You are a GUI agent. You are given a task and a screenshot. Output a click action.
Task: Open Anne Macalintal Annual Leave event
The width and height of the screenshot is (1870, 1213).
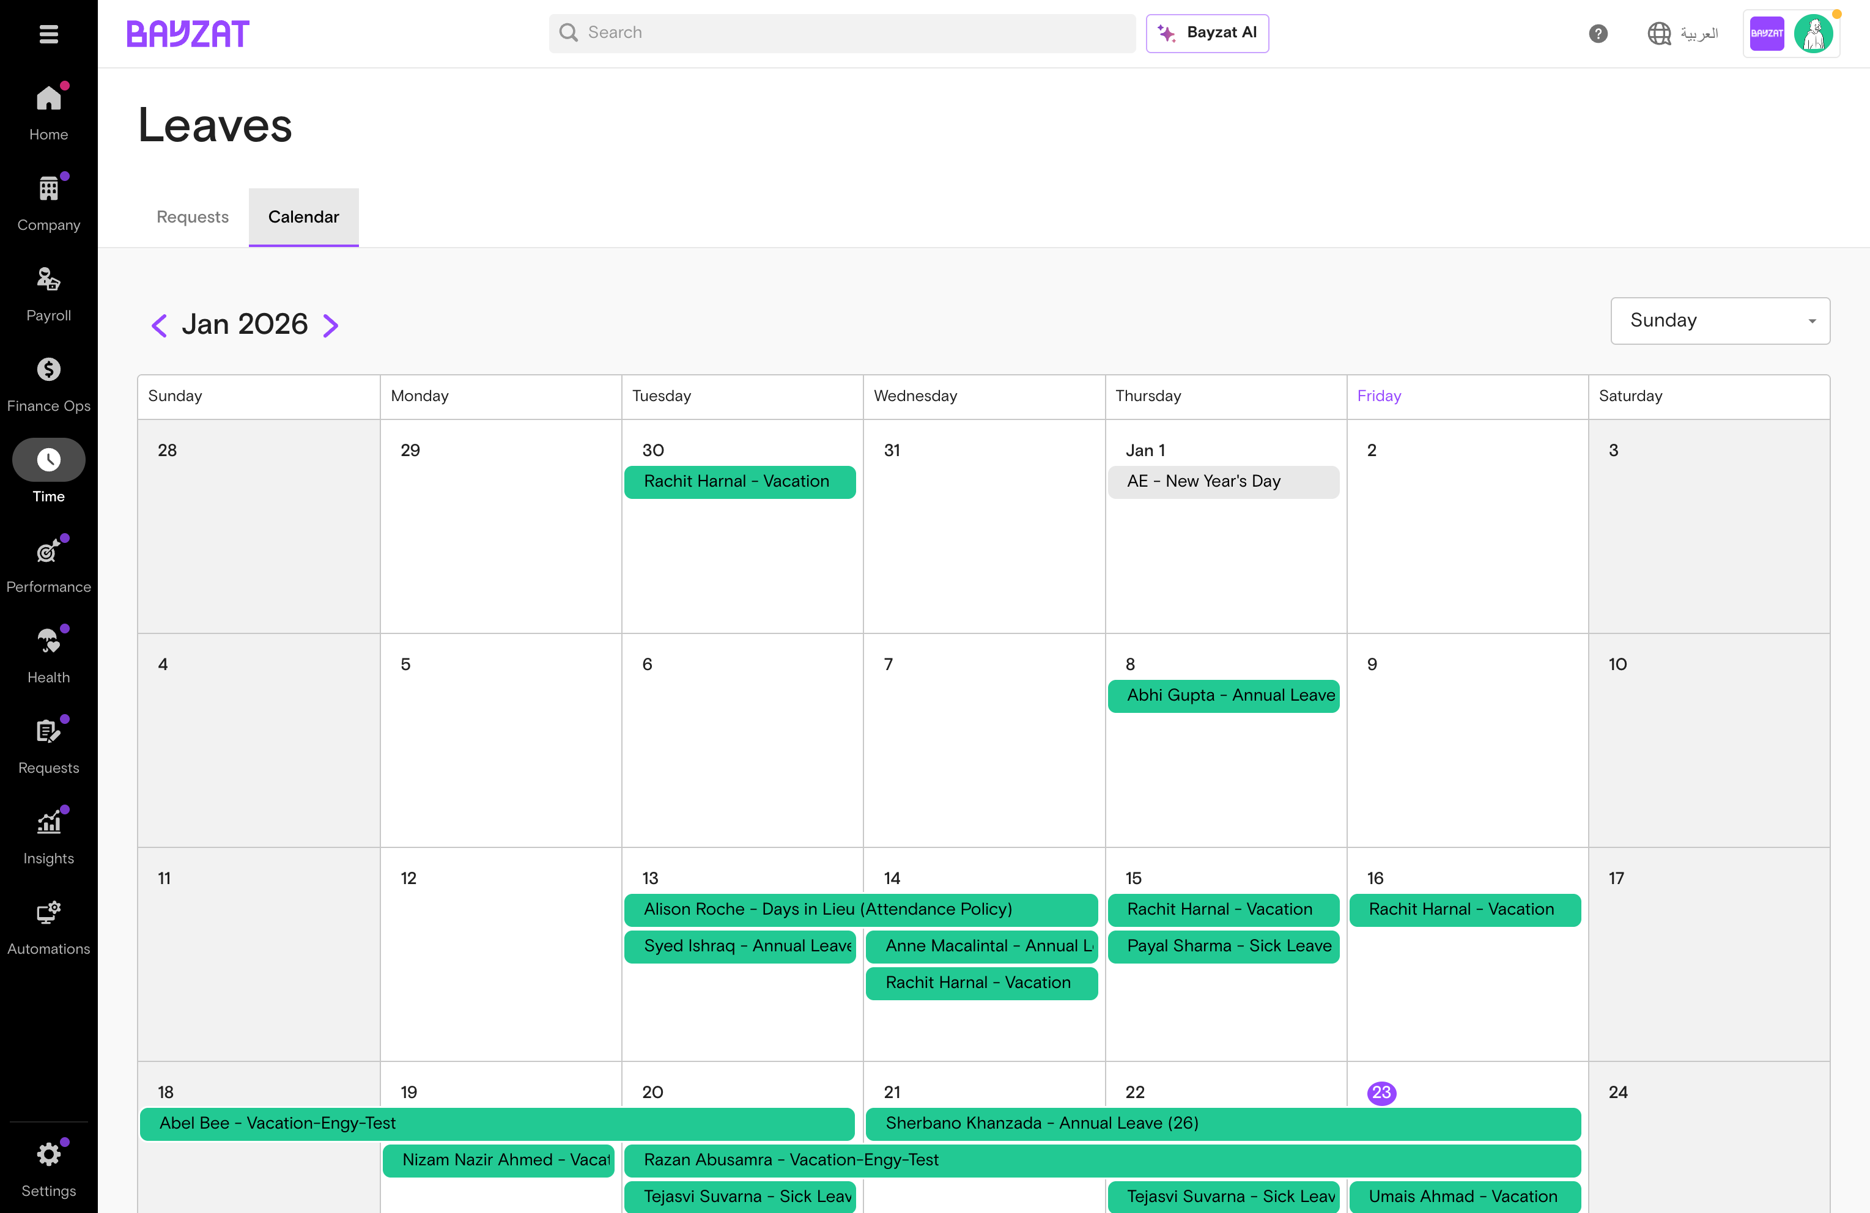(981, 946)
